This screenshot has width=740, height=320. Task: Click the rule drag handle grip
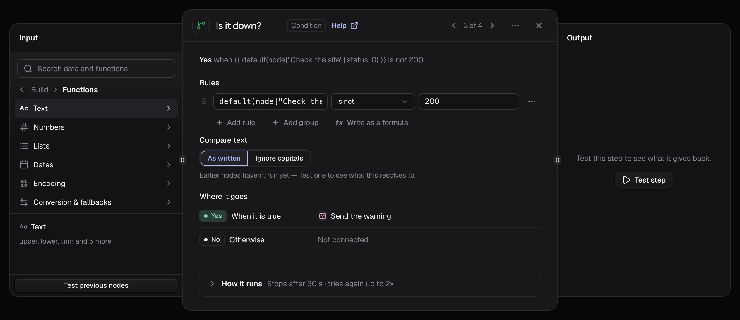[204, 101]
